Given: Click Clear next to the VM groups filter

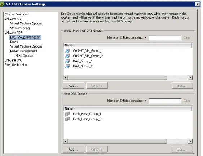Looking at the screenshot, I should (x=187, y=37).
